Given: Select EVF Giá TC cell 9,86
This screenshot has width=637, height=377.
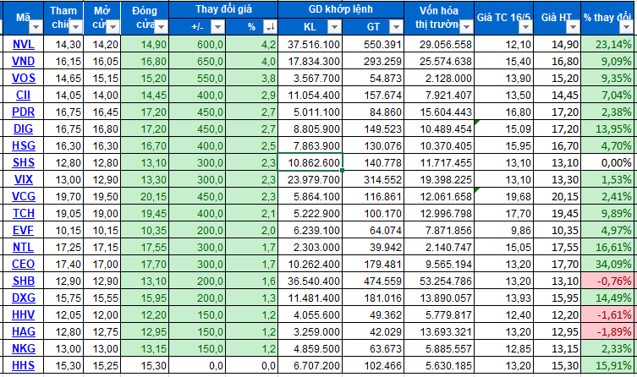Looking at the screenshot, I should [x=504, y=230].
